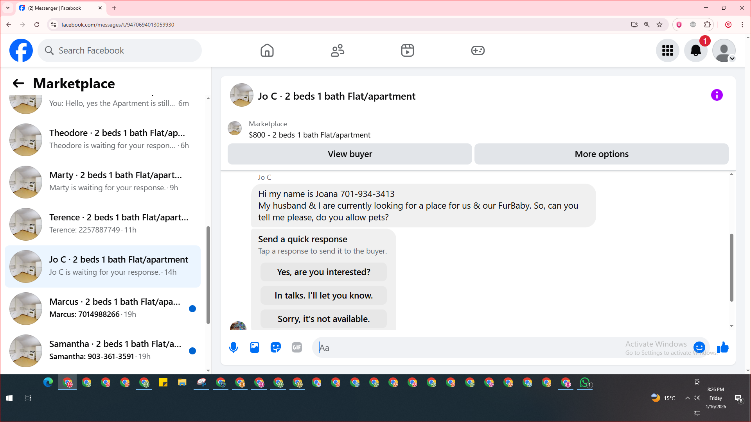Image resolution: width=751 pixels, height=422 pixels.
Task: Open the browser tab search dropdown
Action: 7,8
